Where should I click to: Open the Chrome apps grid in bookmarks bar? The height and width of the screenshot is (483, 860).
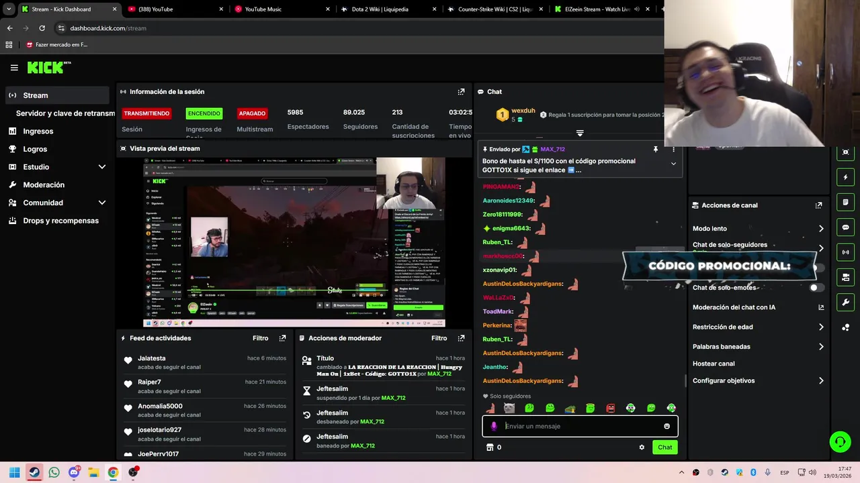[x=9, y=45]
